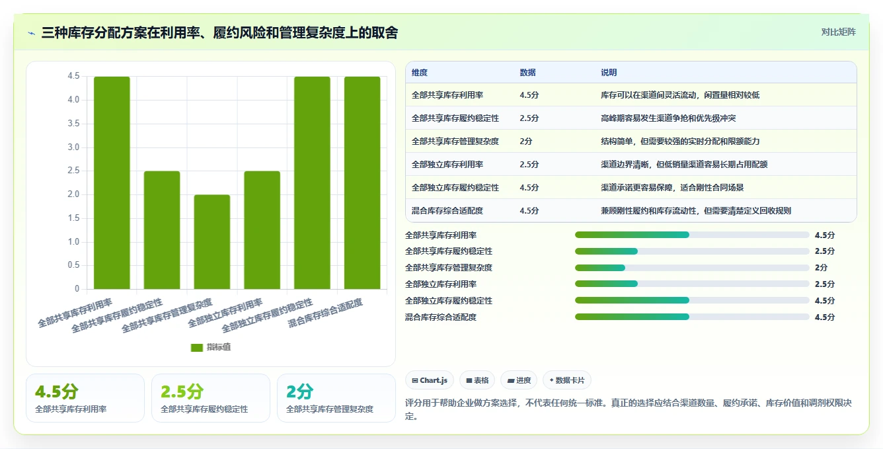Image resolution: width=883 pixels, height=449 pixels.
Task: Click the y-axis label 2.0
Action: 73,194
